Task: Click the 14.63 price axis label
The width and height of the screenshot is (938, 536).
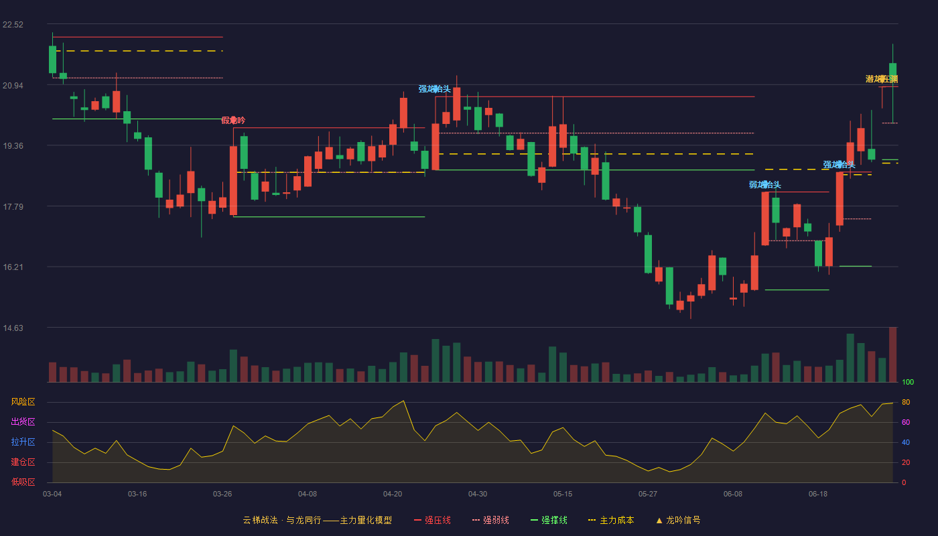Action: (13, 328)
